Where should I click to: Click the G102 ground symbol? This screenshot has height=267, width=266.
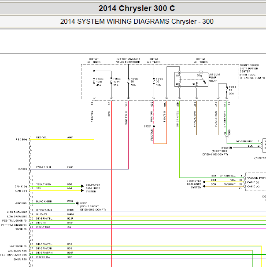coord(231,148)
